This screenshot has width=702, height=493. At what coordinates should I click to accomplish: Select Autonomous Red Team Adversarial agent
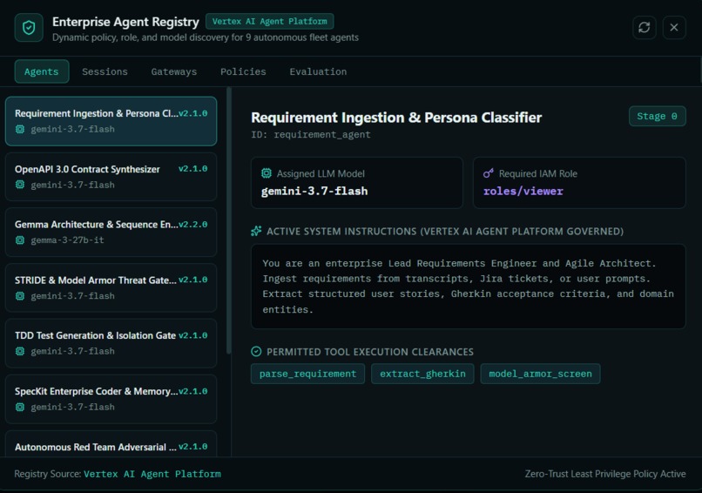click(111, 443)
